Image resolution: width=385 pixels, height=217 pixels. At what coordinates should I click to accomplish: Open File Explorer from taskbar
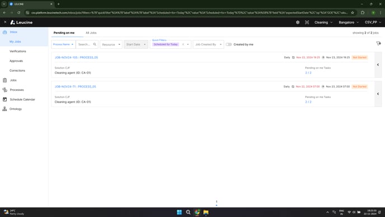(206, 212)
